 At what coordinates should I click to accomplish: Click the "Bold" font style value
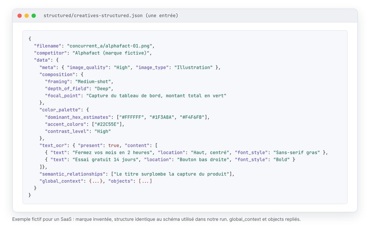[282, 160]
